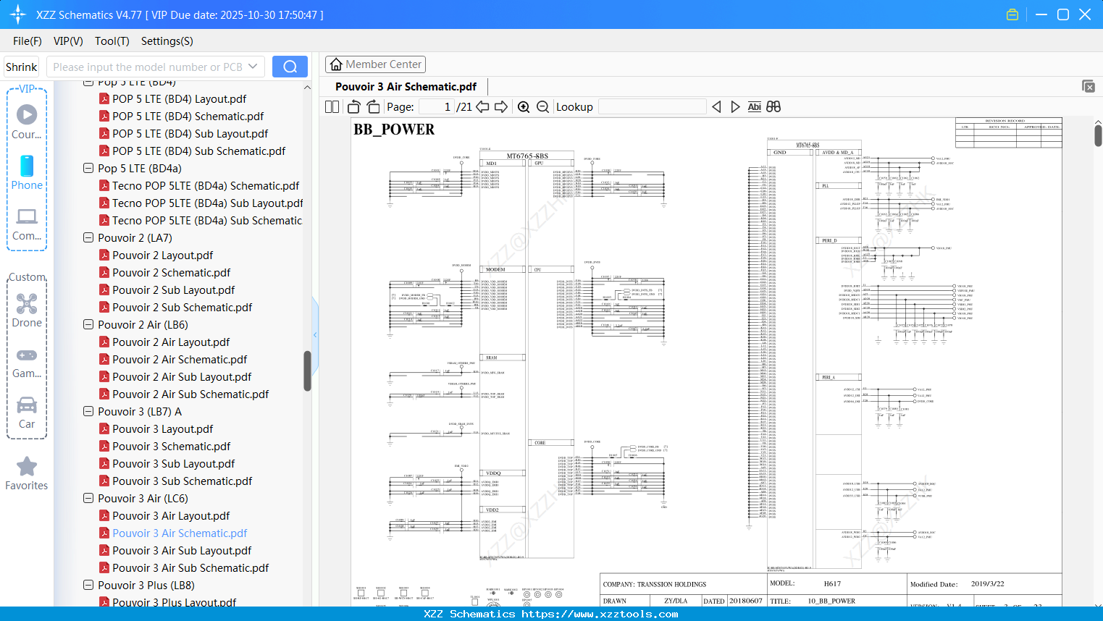
Task: Zoom in on the schematic
Action: coord(523,106)
